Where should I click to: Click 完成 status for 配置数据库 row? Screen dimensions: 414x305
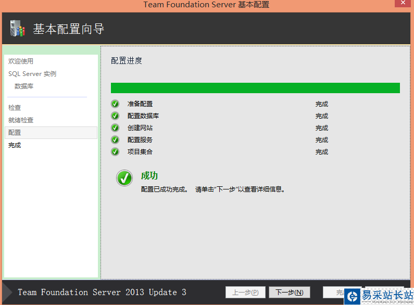tap(322, 116)
